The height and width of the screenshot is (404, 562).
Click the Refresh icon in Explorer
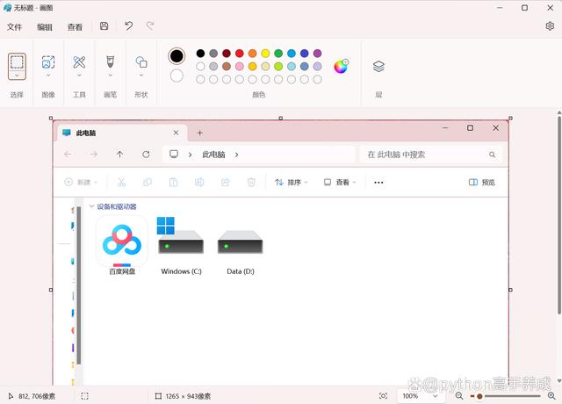(146, 155)
